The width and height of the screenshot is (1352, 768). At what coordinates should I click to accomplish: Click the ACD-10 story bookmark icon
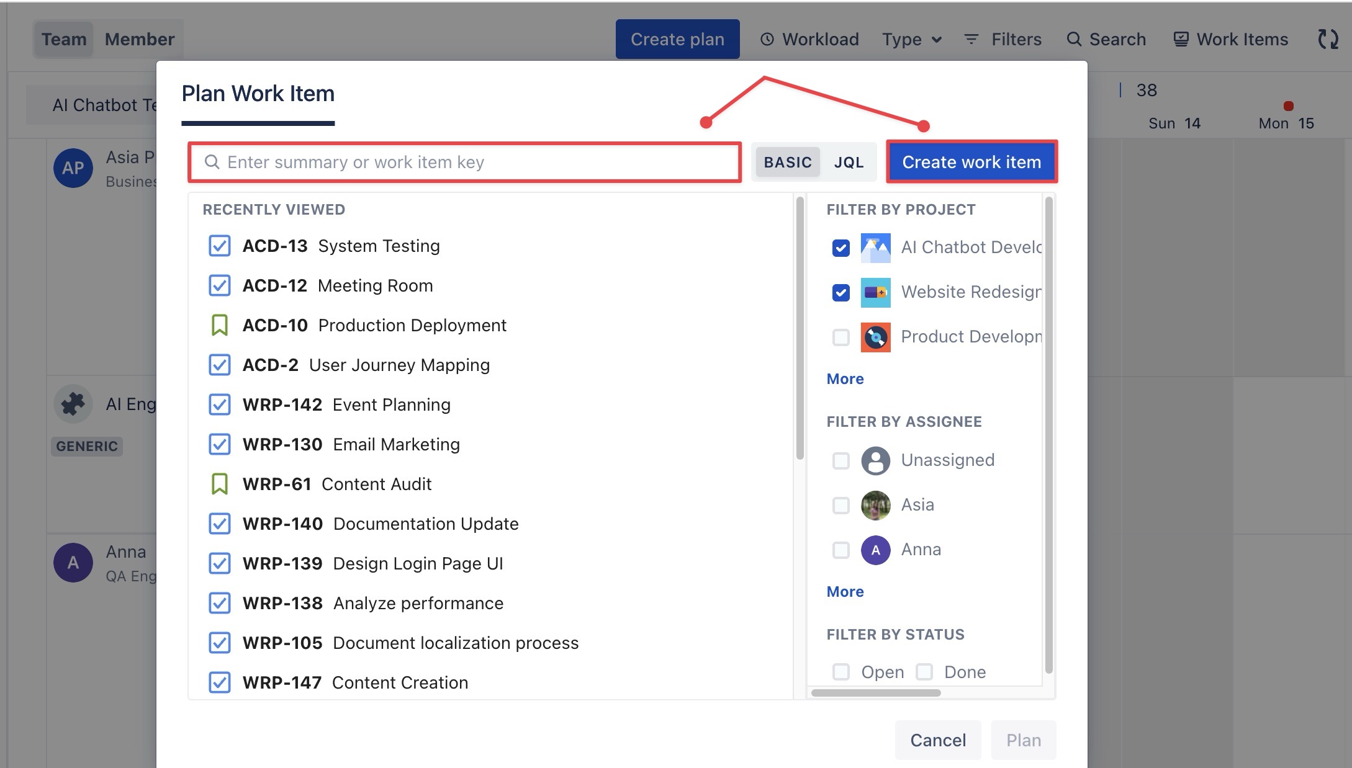[x=219, y=325]
